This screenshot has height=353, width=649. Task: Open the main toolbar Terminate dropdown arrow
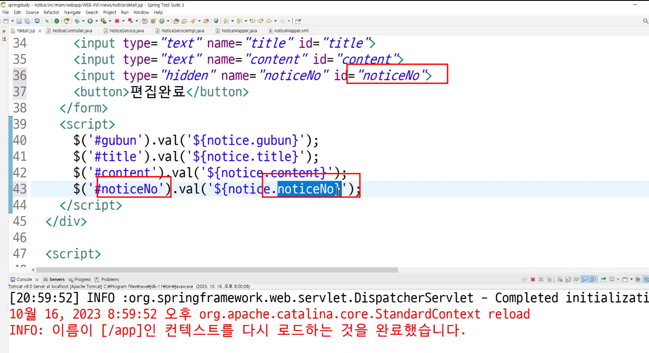click(x=123, y=21)
